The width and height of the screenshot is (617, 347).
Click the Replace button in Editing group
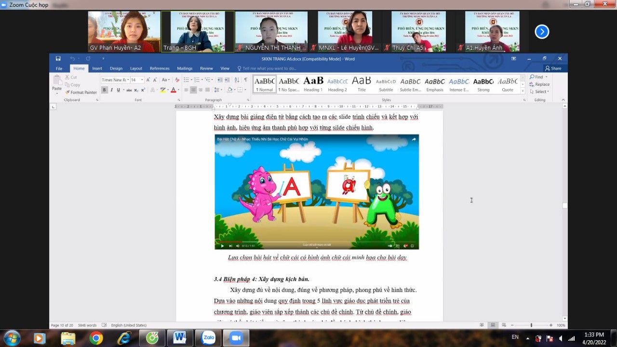pos(539,84)
